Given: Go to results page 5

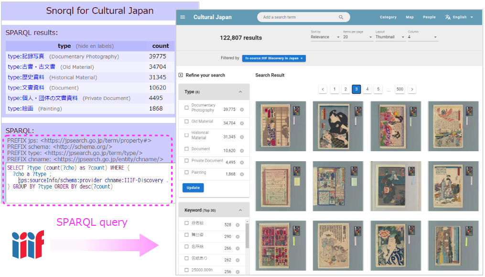Looking at the screenshot, I should pyautogui.click(x=378, y=89).
